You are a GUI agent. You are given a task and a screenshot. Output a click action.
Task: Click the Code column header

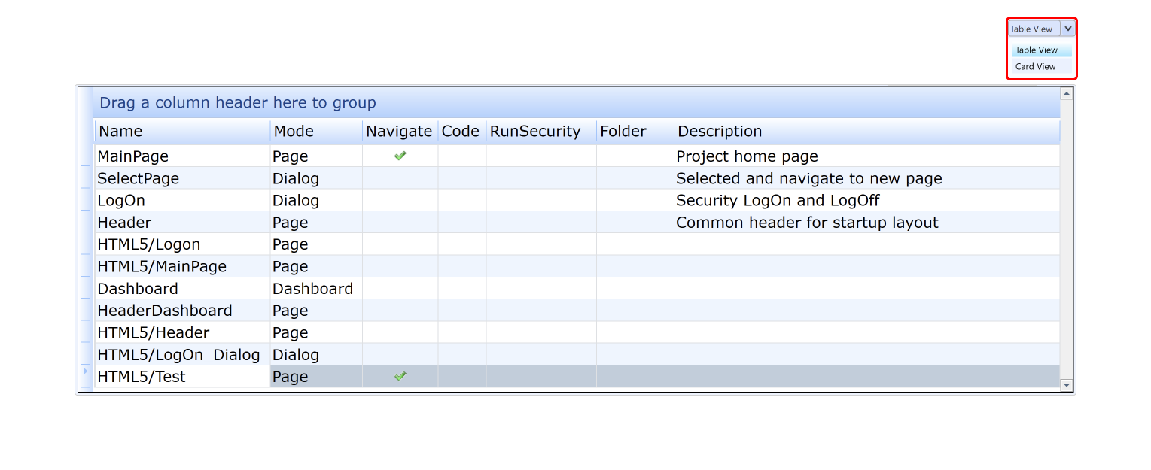pos(461,132)
